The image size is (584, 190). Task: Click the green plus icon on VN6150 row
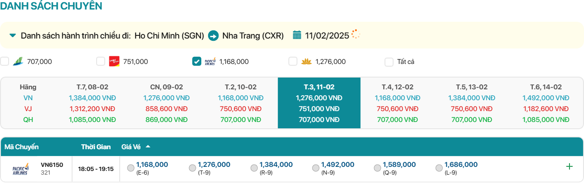tap(569, 166)
